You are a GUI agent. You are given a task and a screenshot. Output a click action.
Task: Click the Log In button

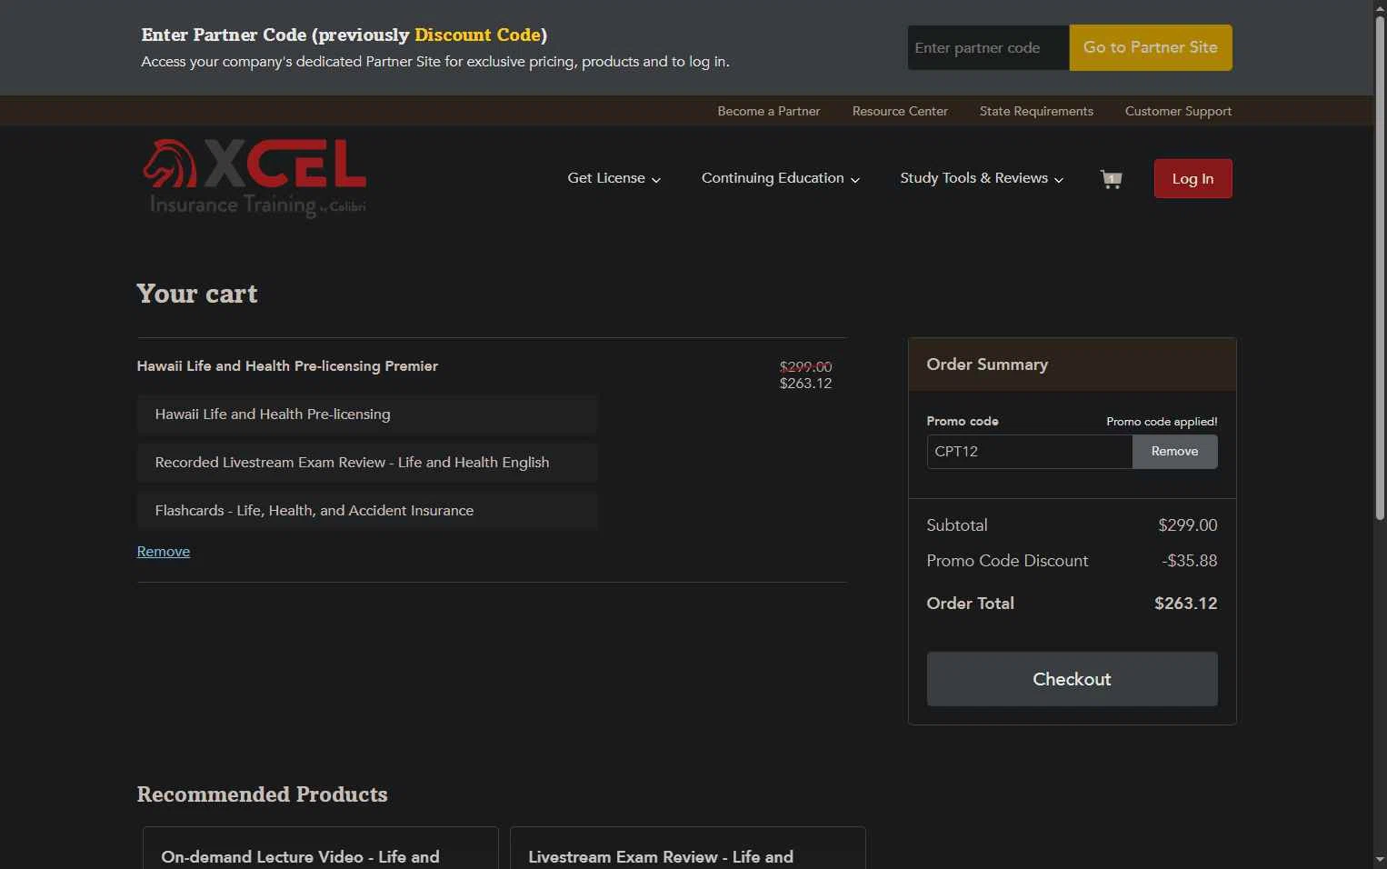(1192, 179)
